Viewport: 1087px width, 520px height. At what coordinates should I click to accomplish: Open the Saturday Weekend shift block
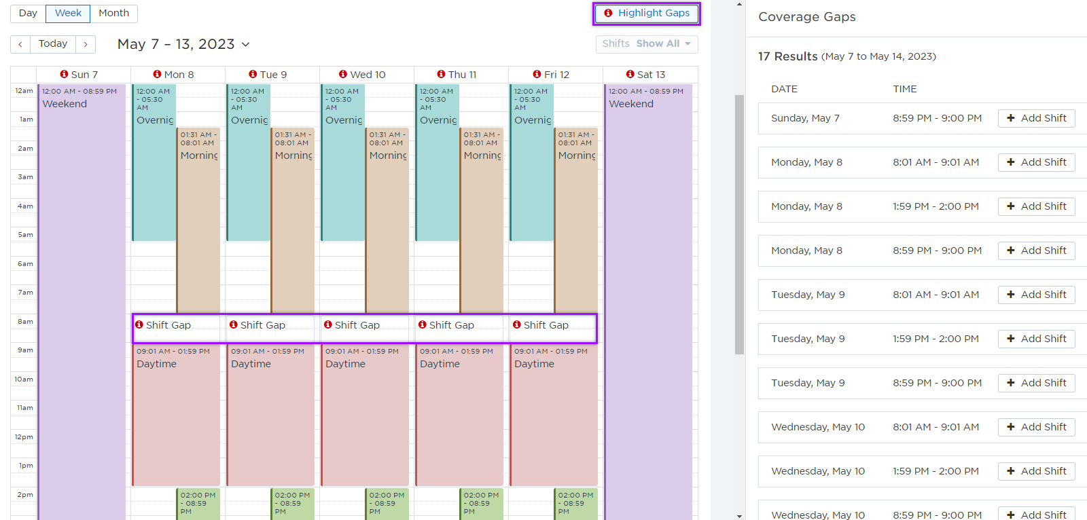click(x=648, y=302)
